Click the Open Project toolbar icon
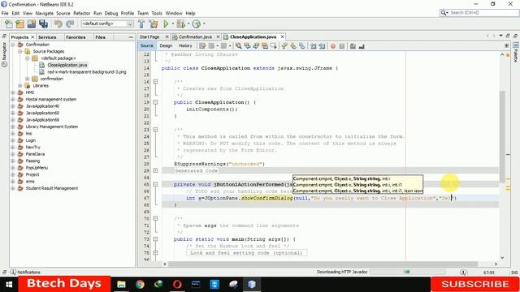The height and width of the screenshot is (292, 520). [32, 24]
